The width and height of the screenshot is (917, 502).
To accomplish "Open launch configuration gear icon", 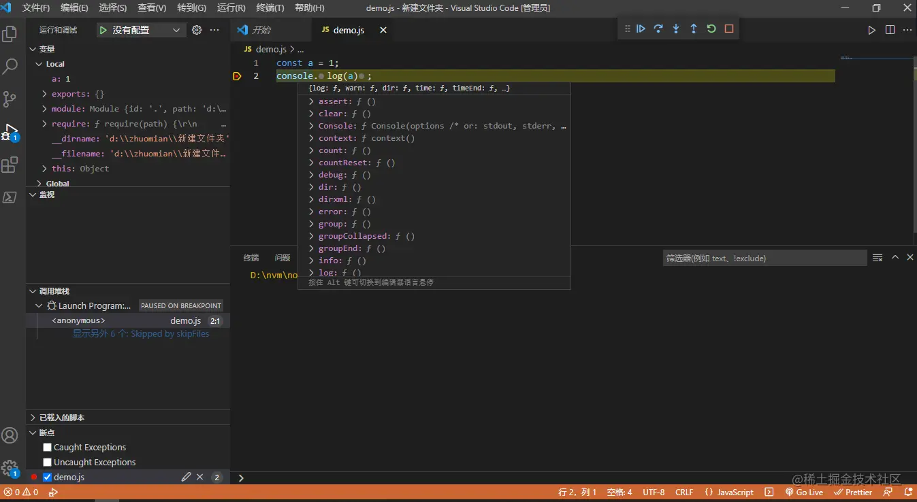I will click(197, 30).
